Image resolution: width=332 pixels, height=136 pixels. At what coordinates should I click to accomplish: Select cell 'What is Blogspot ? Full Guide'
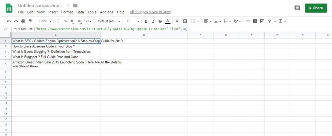tap(56, 57)
